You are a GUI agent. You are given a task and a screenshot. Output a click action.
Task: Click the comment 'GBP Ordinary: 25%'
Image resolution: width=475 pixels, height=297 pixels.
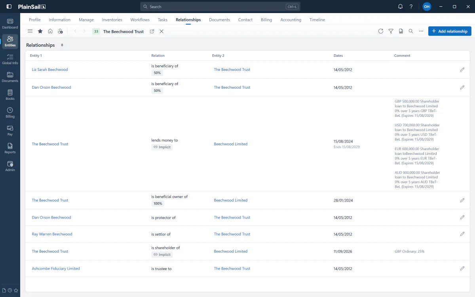410,251
